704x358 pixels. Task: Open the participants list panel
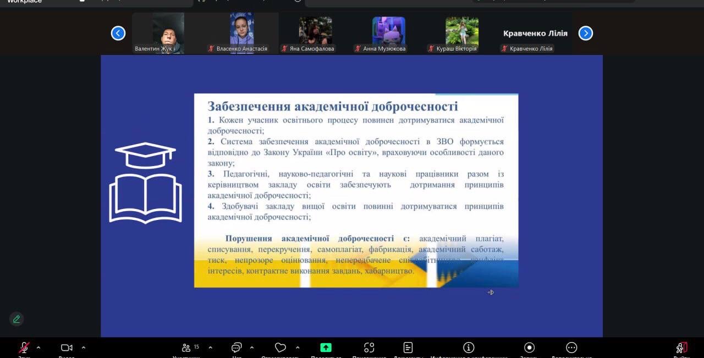coord(186,348)
